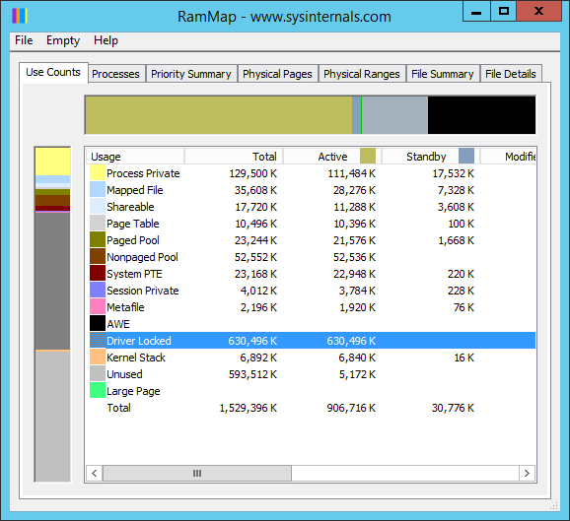Image resolution: width=570 pixels, height=521 pixels.
Task: Click the gray Unused color swatch
Action: [x=98, y=374]
